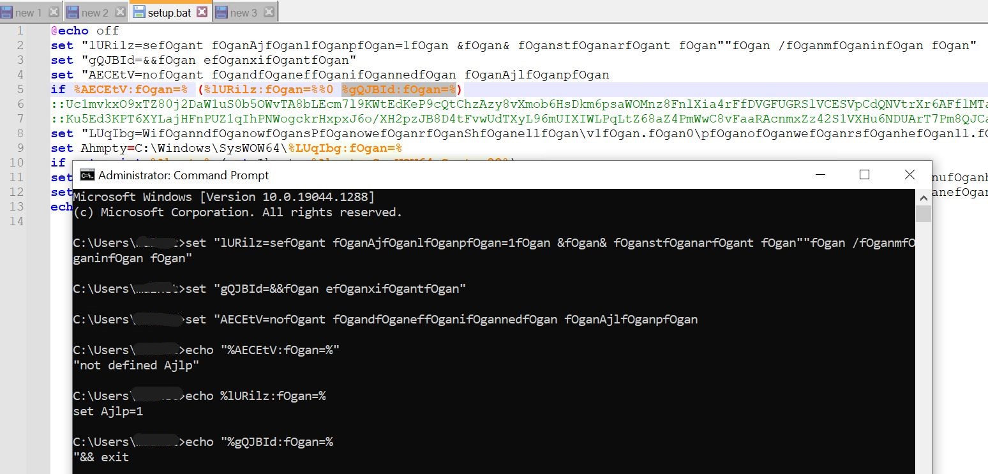Click the Command Prompt scrollbar up arrow
Screen dimensions: 988x474
tap(922, 197)
